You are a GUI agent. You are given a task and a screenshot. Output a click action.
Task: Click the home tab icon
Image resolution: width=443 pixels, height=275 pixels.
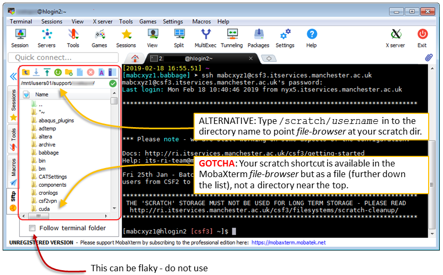coord(135,59)
